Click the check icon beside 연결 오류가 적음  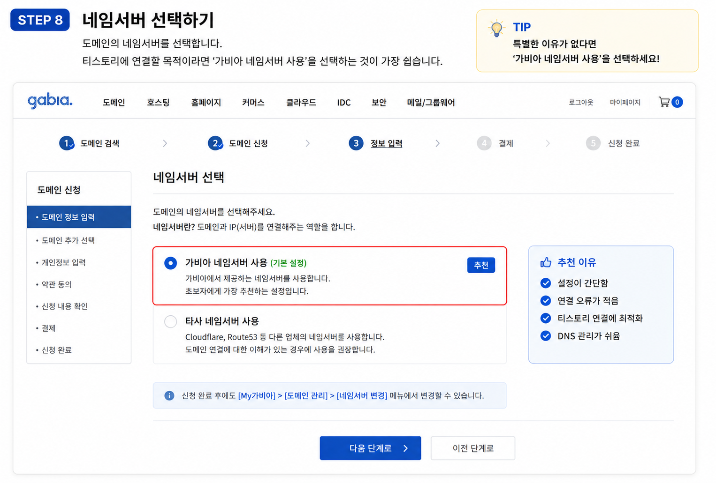(546, 301)
